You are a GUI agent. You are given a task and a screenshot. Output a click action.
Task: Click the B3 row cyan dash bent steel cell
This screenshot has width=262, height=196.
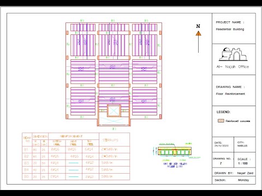(x=74, y=163)
